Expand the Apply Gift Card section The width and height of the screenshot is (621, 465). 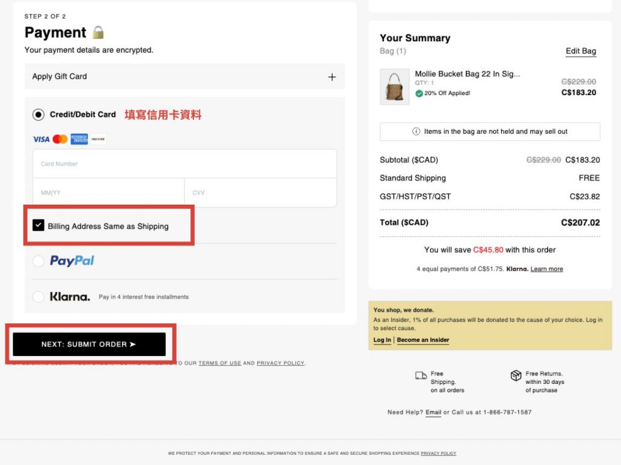point(332,77)
